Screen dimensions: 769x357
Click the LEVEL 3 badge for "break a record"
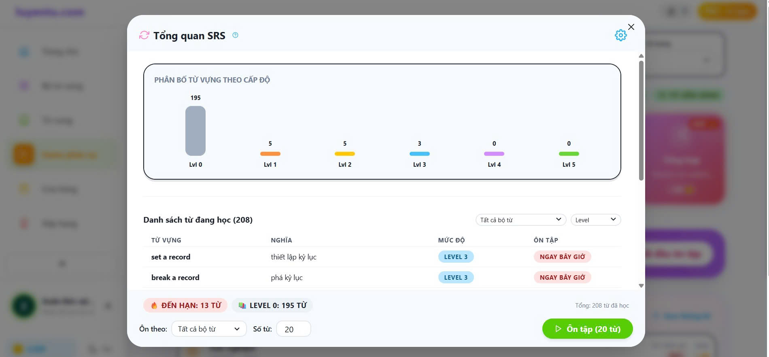tap(456, 278)
